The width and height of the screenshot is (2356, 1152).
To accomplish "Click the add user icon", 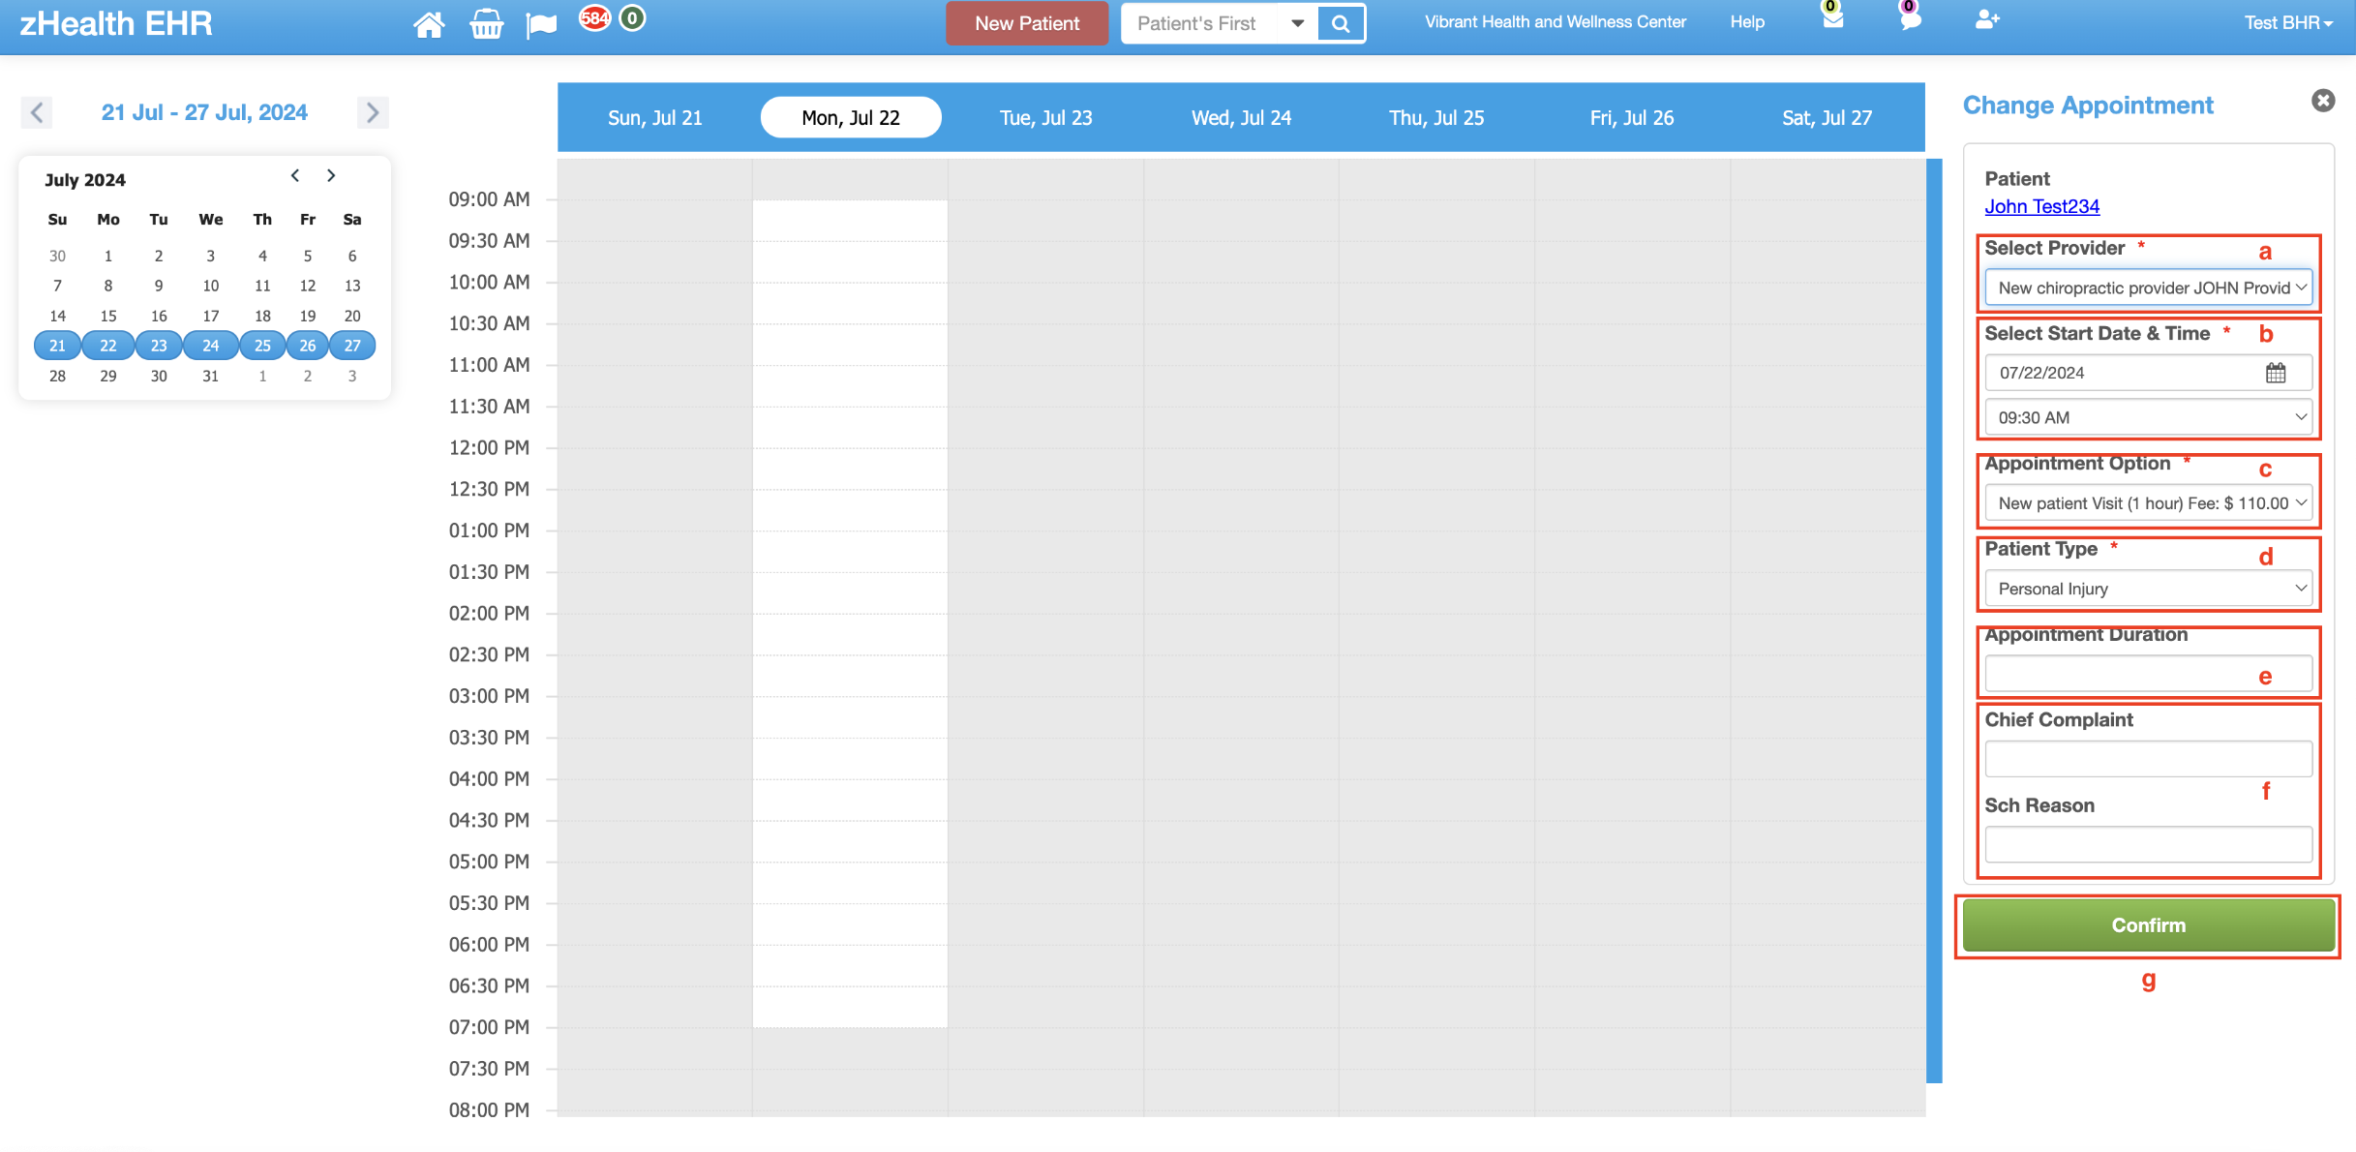I will (x=1987, y=19).
